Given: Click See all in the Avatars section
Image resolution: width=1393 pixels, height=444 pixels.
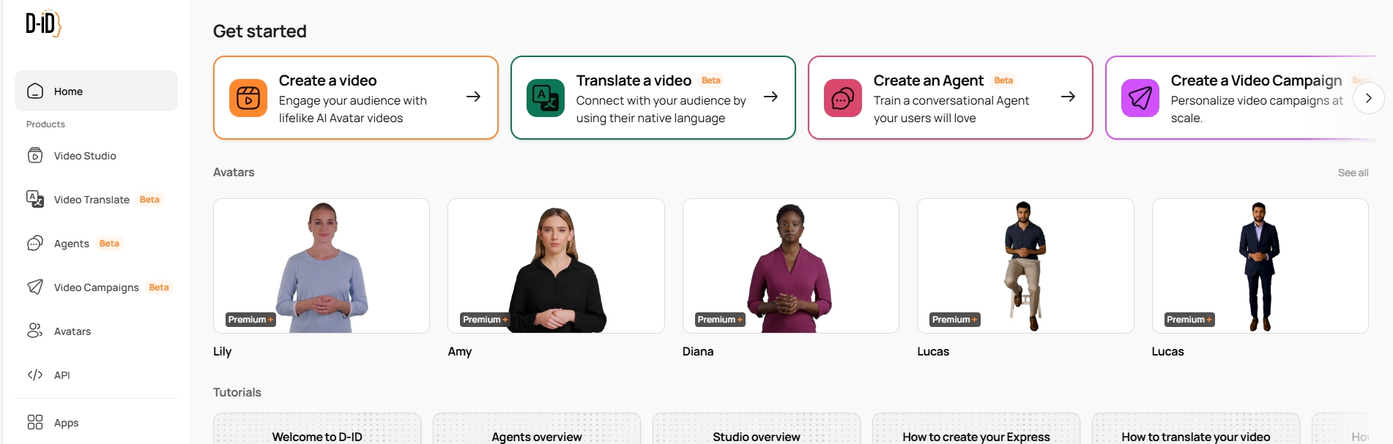Looking at the screenshot, I should (x=1353, y=173).
